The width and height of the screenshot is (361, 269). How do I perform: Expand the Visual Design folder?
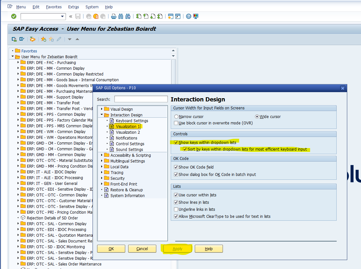click(x=102, y=109)
